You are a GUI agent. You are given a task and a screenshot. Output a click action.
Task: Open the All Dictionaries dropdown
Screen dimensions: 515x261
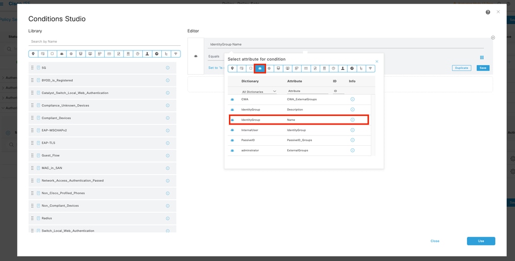(x=259, y=92)
